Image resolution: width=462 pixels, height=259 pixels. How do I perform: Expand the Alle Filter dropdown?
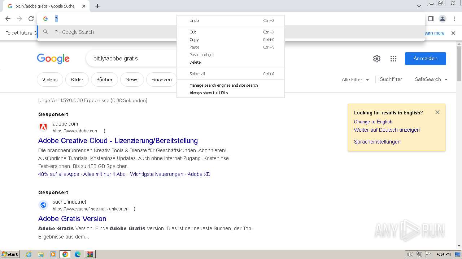356,79
